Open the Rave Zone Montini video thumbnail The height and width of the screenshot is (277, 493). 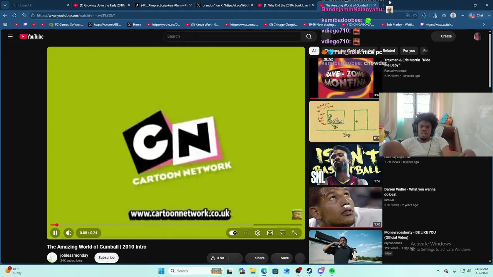click(x=345, y=78)
